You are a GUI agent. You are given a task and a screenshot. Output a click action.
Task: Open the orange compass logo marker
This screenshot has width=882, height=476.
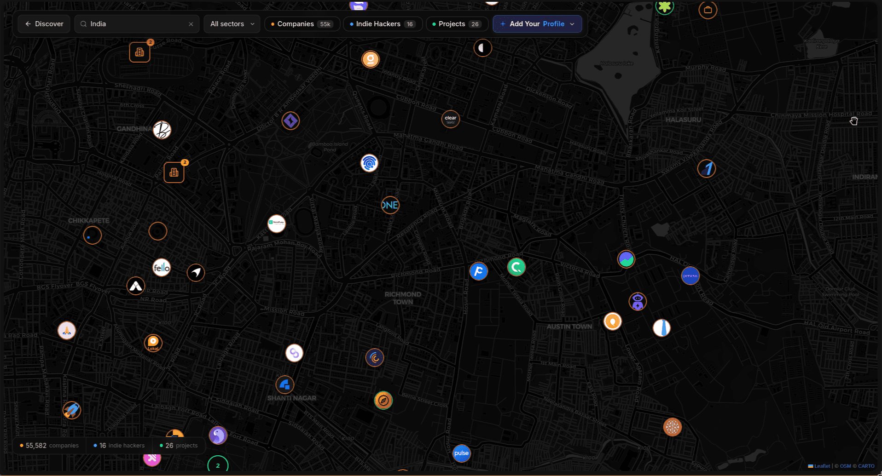383,401
